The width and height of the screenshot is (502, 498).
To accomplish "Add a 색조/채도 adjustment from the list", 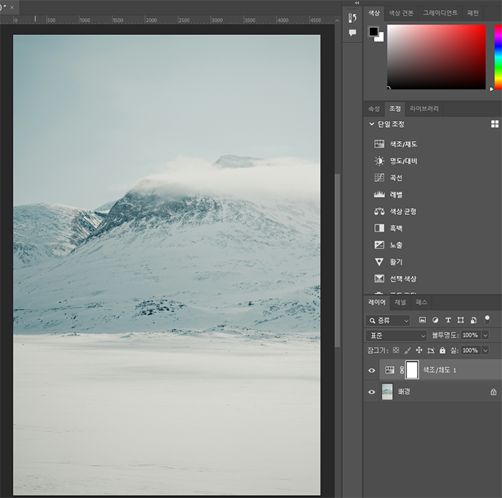I will coord(396,144).
